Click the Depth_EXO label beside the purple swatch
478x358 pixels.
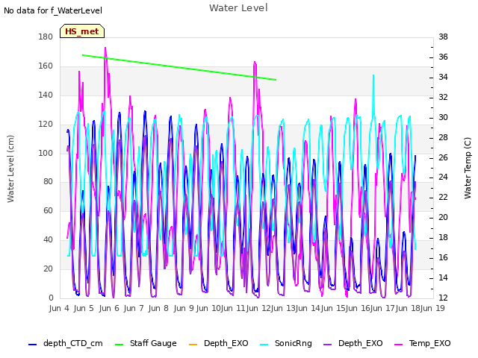click(361, 343)
